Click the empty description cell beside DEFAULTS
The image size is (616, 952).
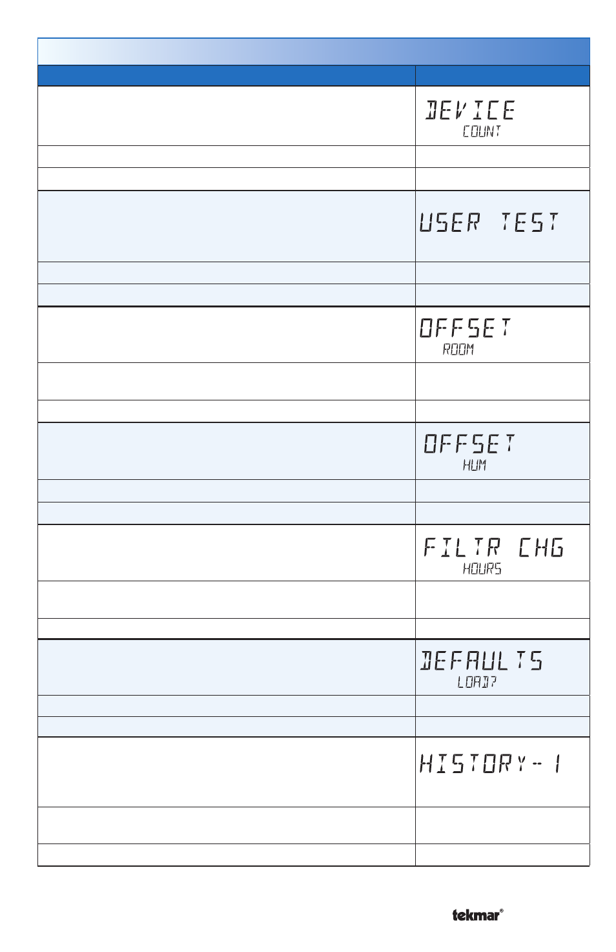pos(226,667)
